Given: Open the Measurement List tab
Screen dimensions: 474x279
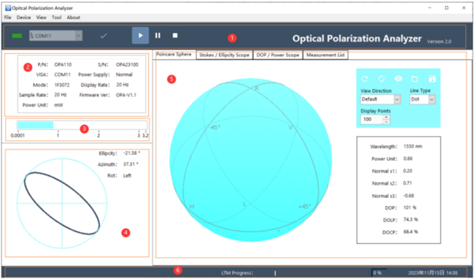Looking at the screenshot, I should [325, 55].
